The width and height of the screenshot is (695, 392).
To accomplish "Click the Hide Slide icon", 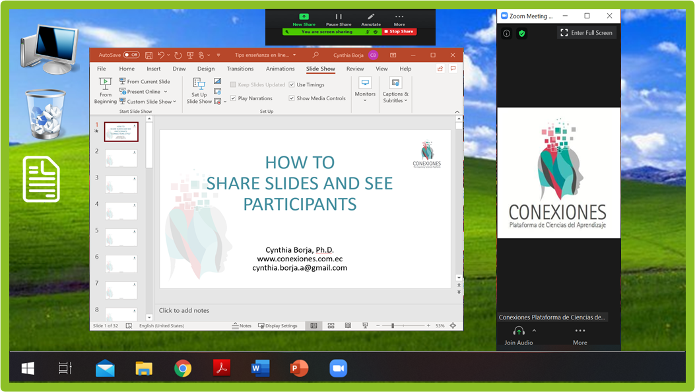I will click(217, 81).
